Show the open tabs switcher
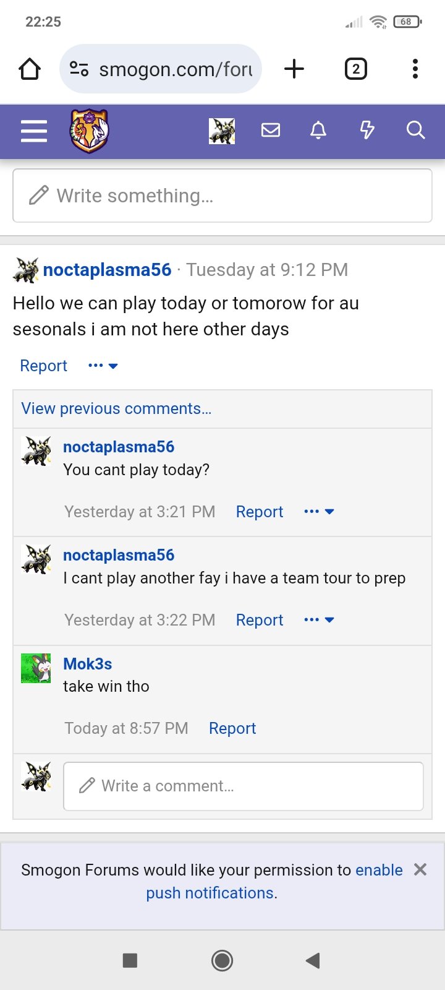The width and height of the screenshot is (445, 990). (x=355, y=69)
